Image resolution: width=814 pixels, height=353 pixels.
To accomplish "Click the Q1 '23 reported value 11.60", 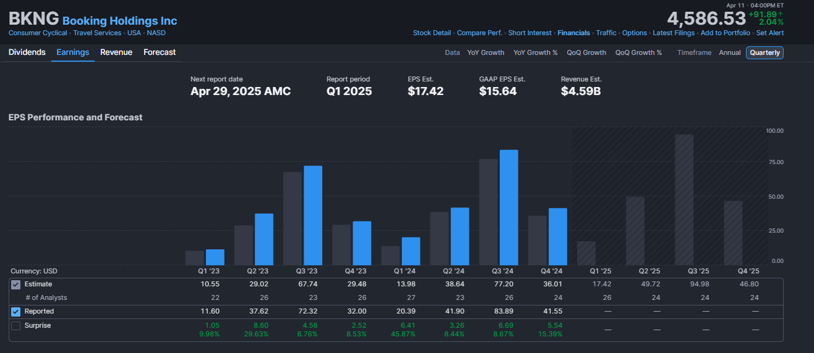I will click(211, 311).
